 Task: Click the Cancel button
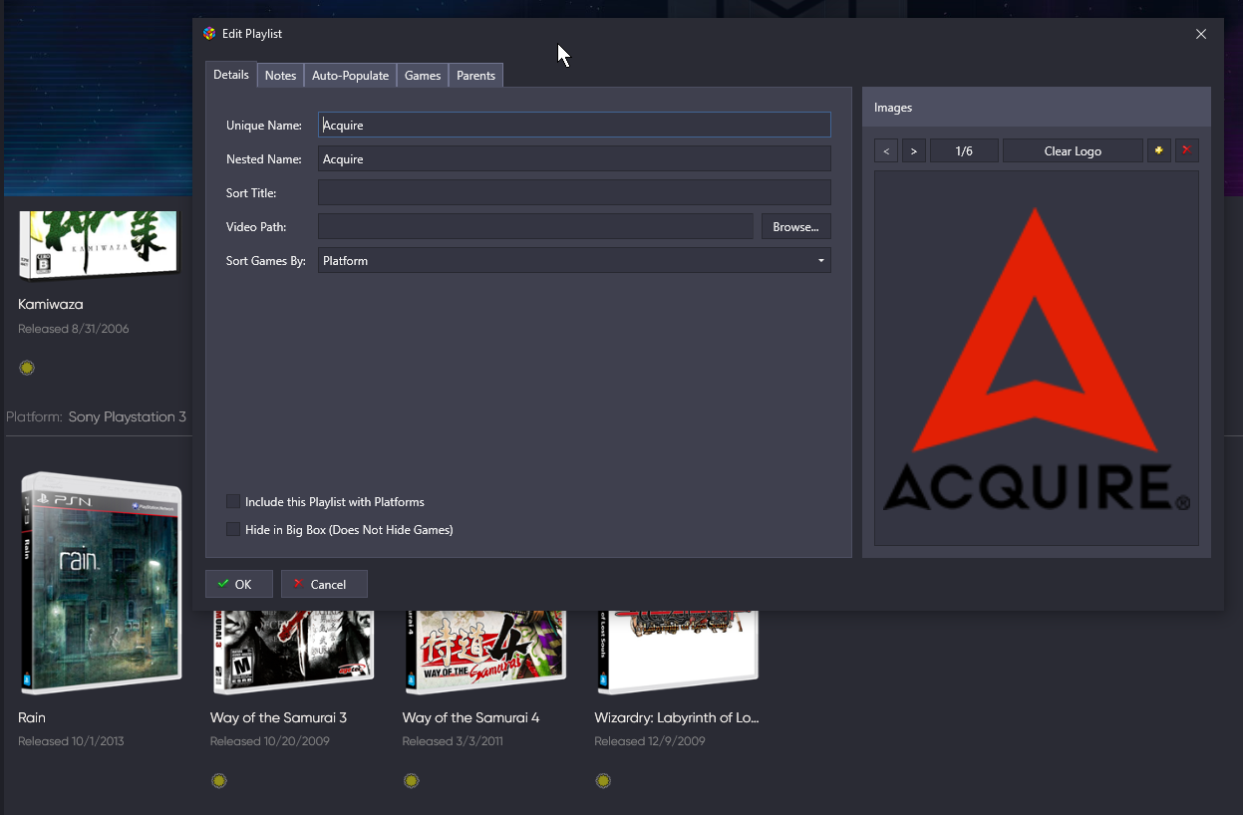[324, 584]
